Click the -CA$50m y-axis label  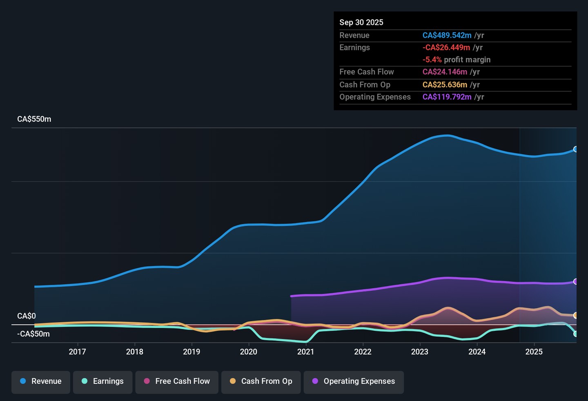33,334
